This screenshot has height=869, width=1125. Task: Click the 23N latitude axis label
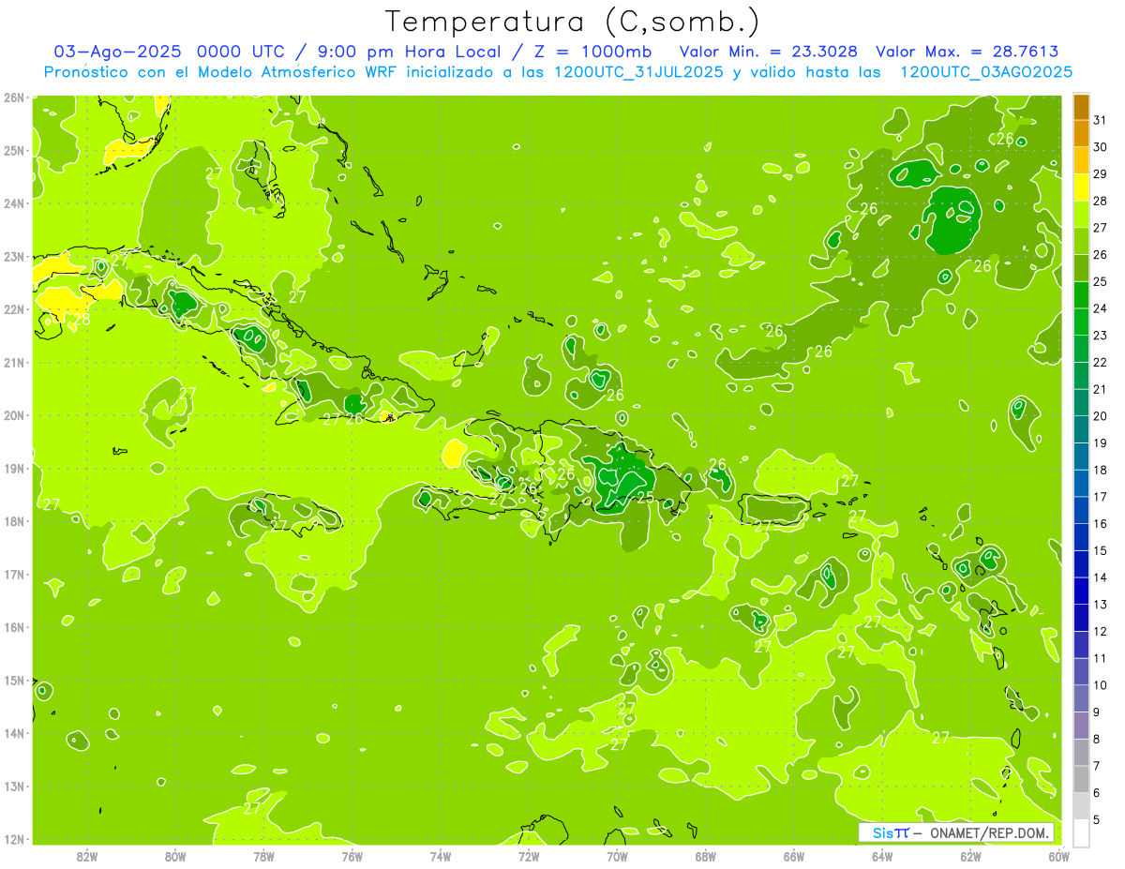pyautogui.click(x=13, y=256)
